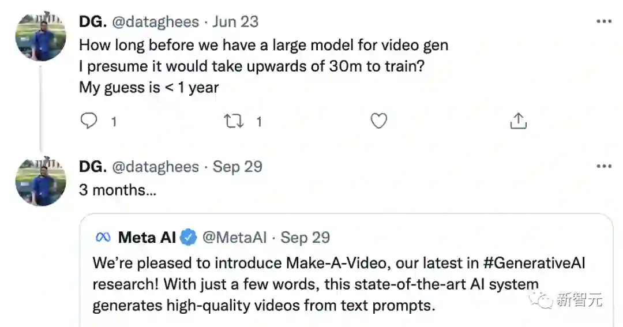The image size is (623, 327).
Task: Click Meta AI verified badge
Action: (x=189, y=238)
